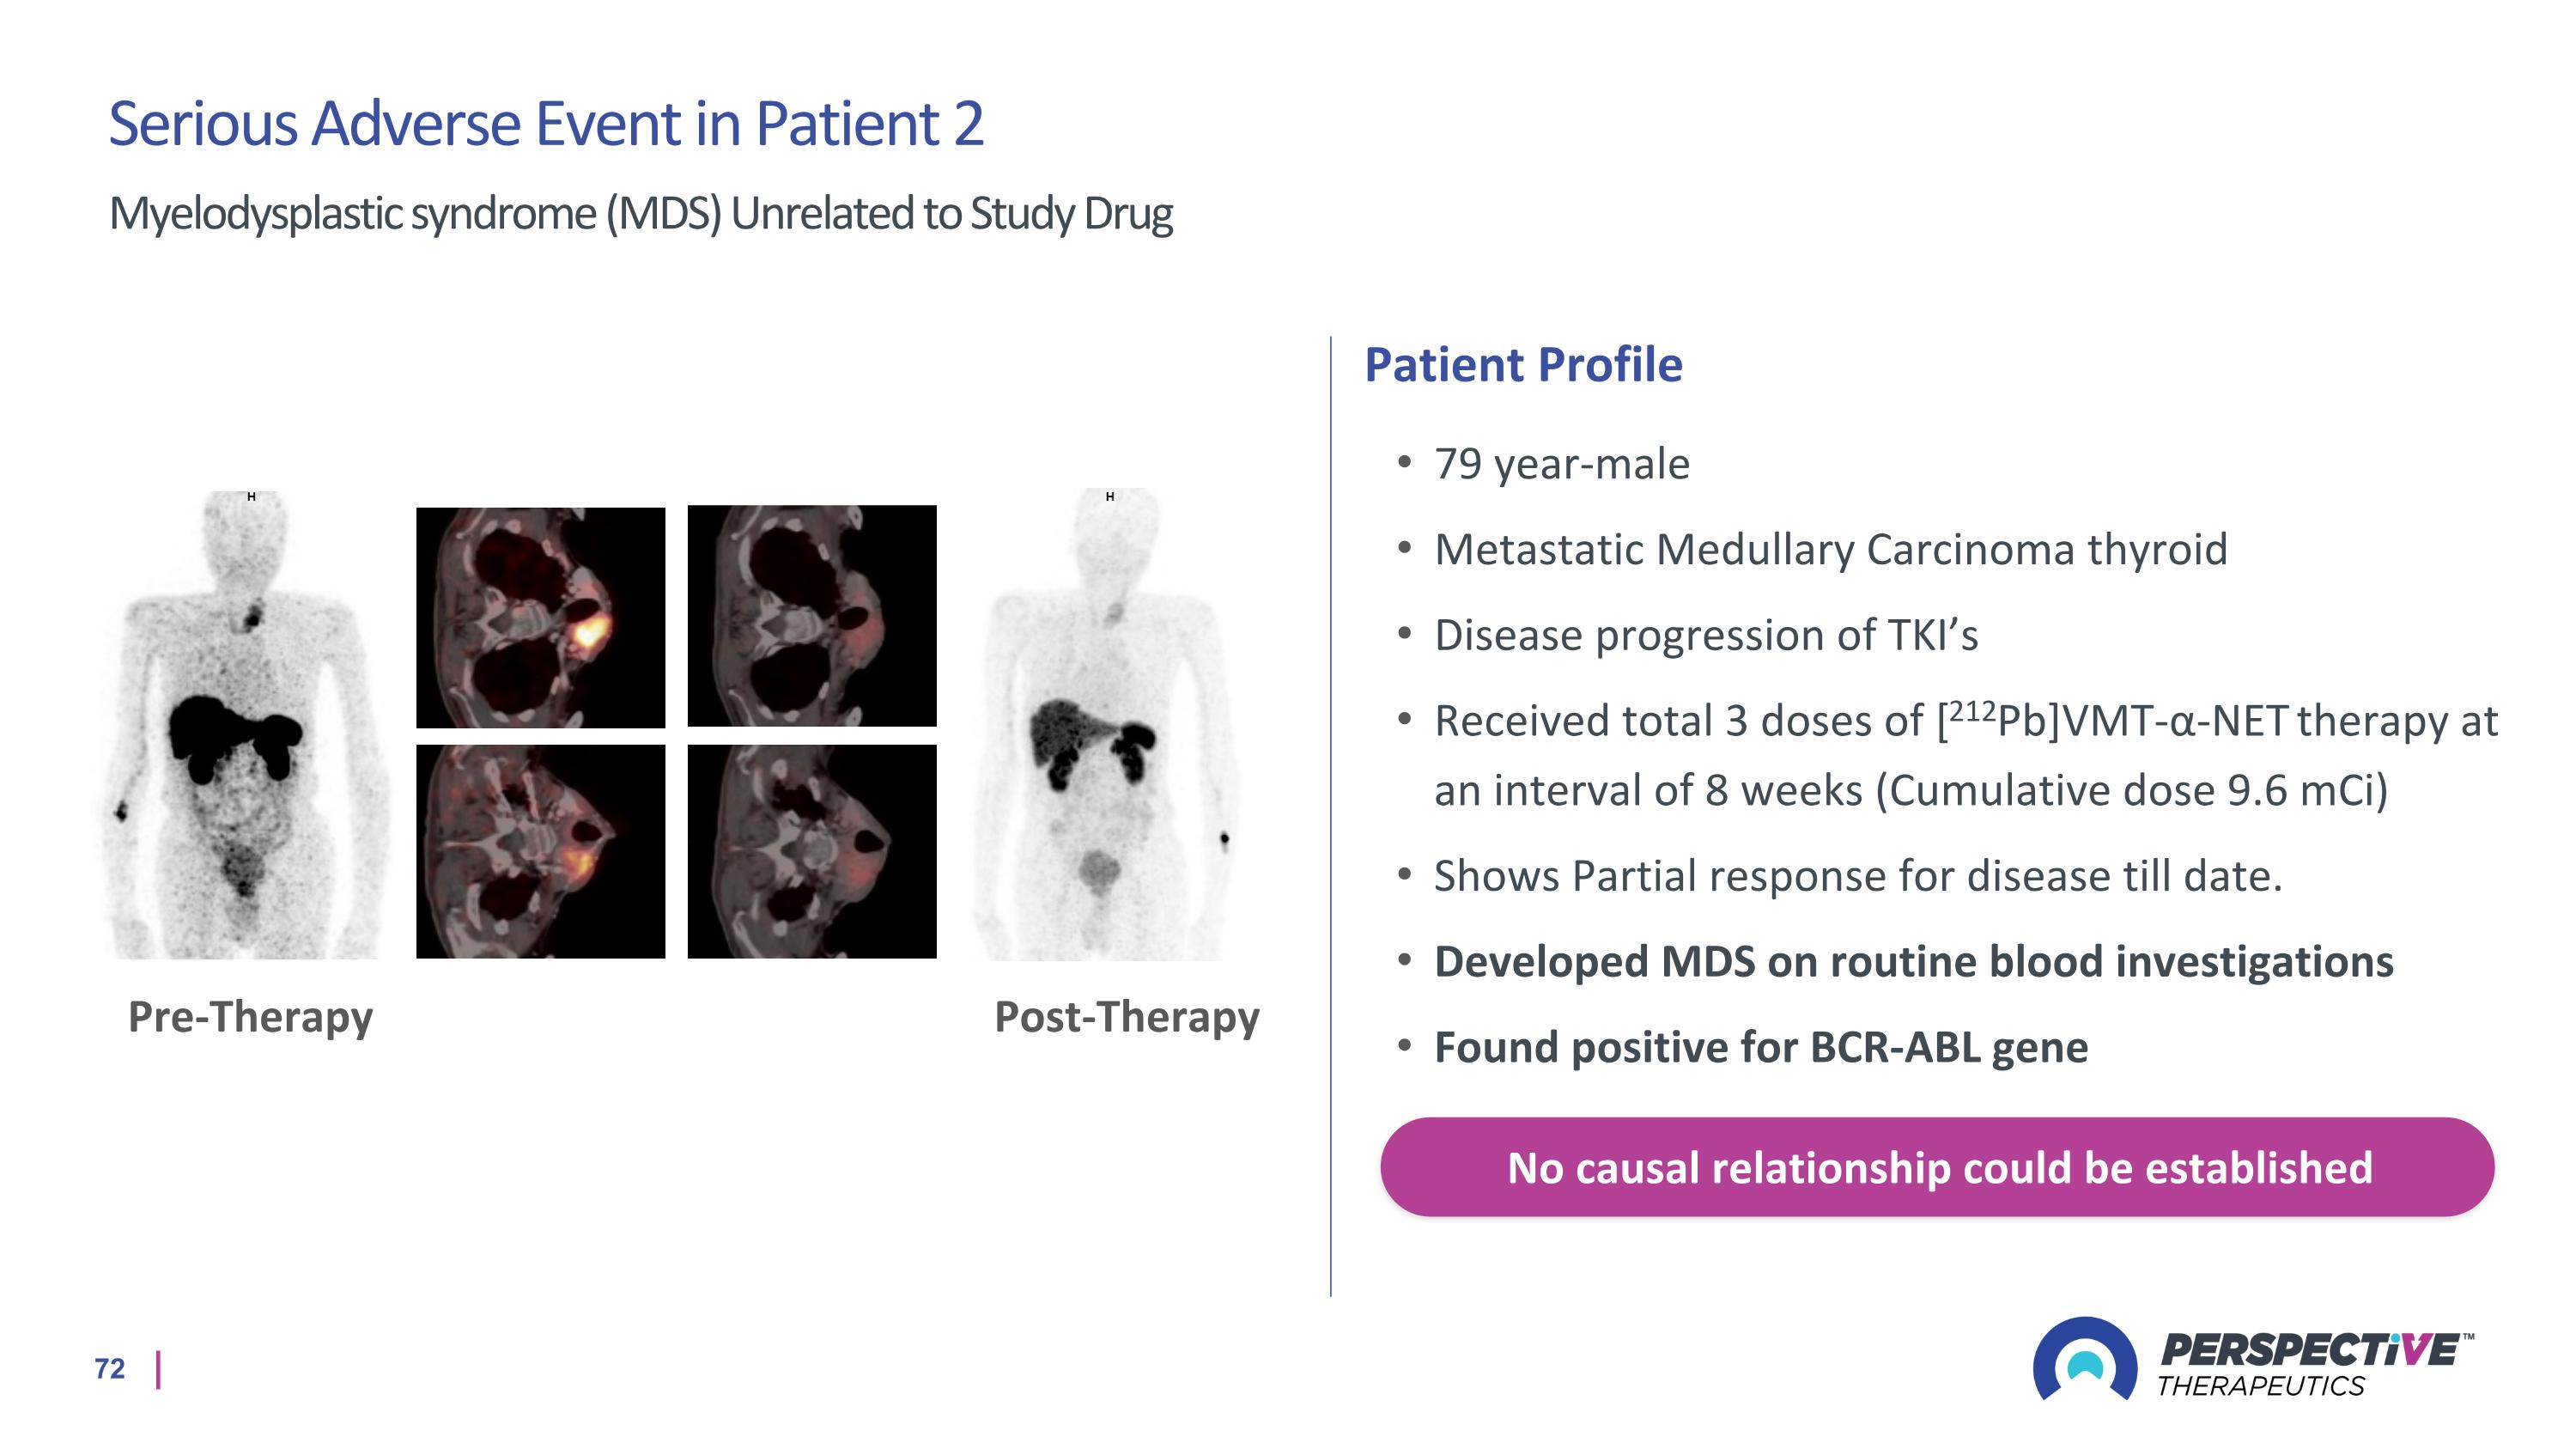Click 'Developed MDS on routine blood investigations'
This screenshot has width=2576, height=1449.
(x=1914, y=962)
